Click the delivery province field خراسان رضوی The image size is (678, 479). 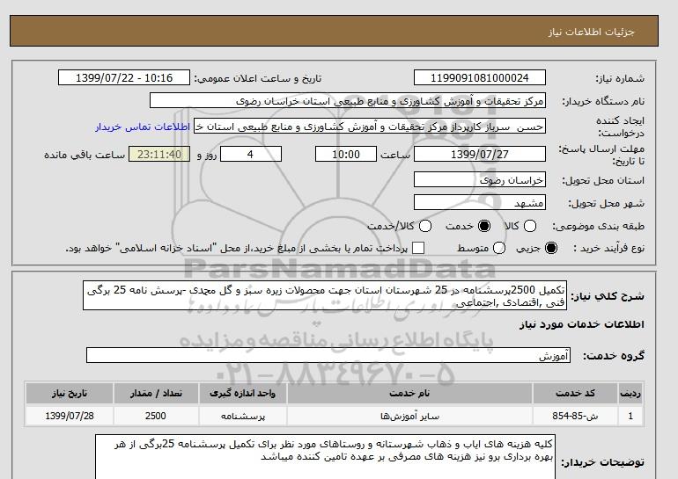(x=480, y=180)
